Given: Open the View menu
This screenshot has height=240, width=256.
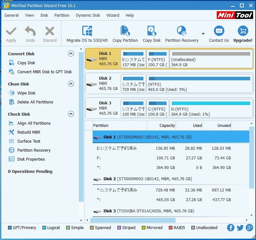Looking at the screenshot, I should tap(30, 15).
